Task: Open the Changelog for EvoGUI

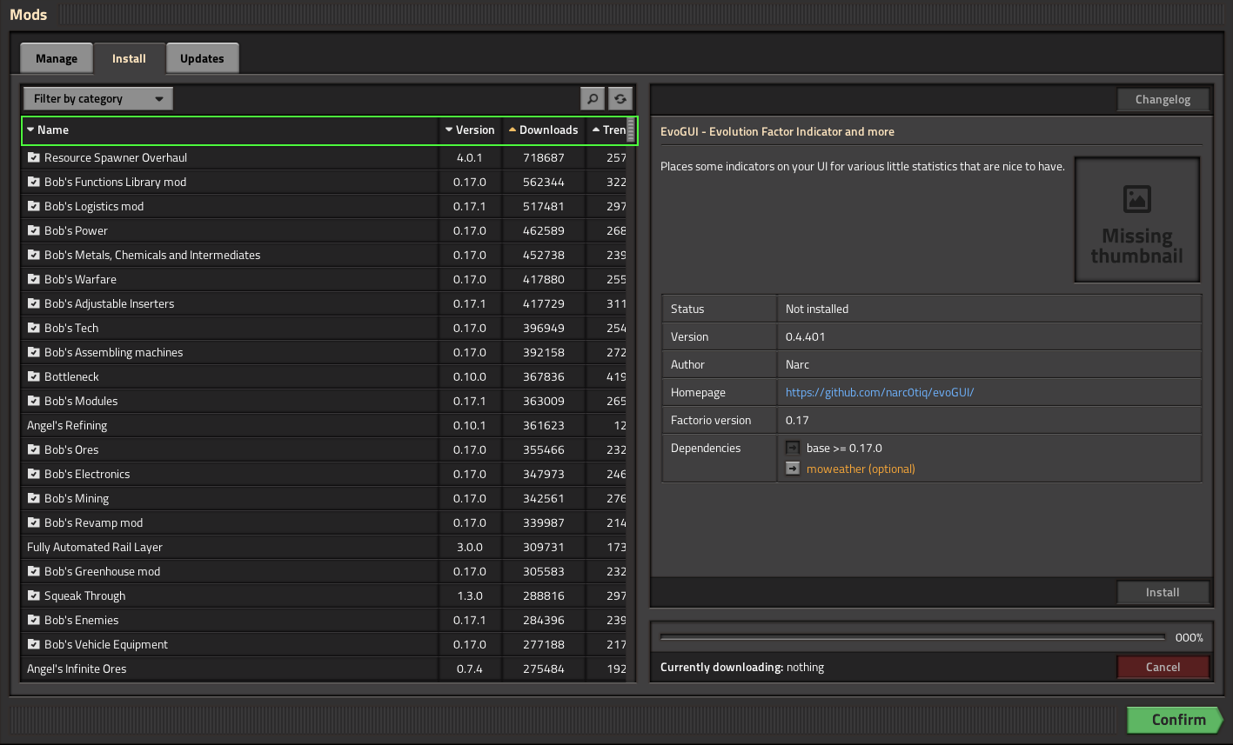Action: [1163, 100]
